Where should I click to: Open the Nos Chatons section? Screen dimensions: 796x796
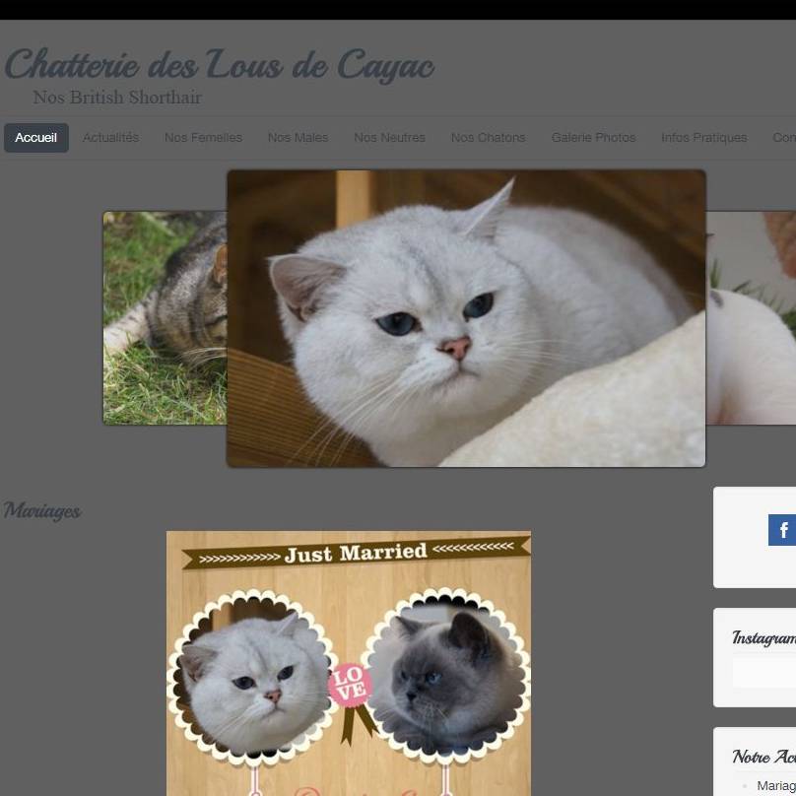tap(488, 138)
